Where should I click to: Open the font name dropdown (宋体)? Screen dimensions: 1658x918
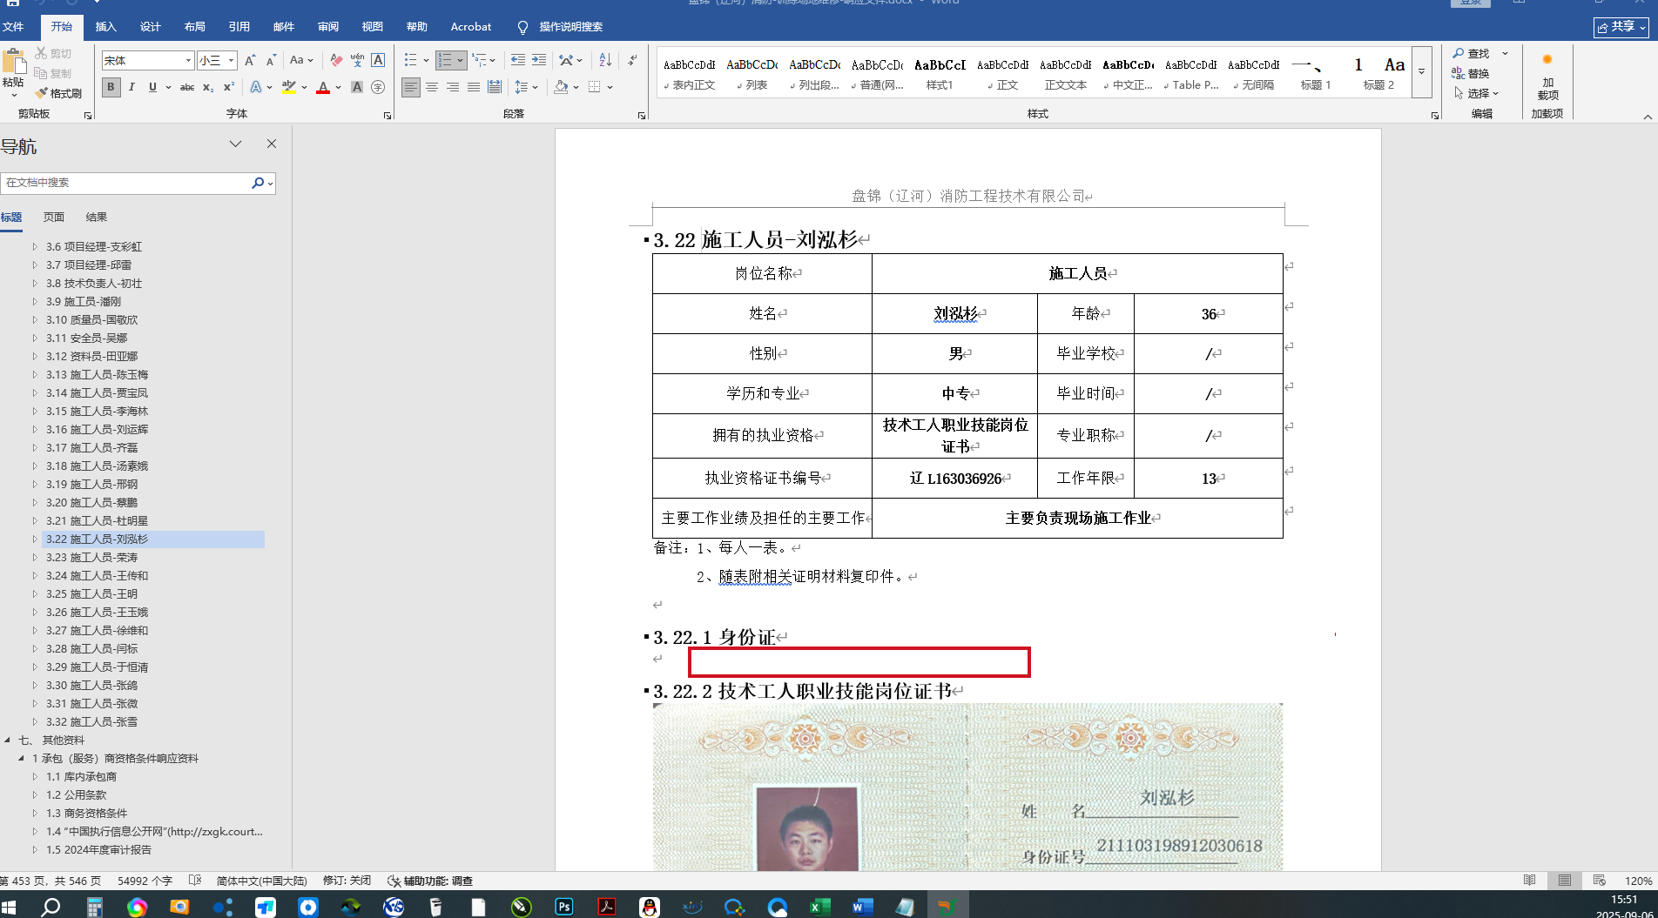tap(188, 60)
